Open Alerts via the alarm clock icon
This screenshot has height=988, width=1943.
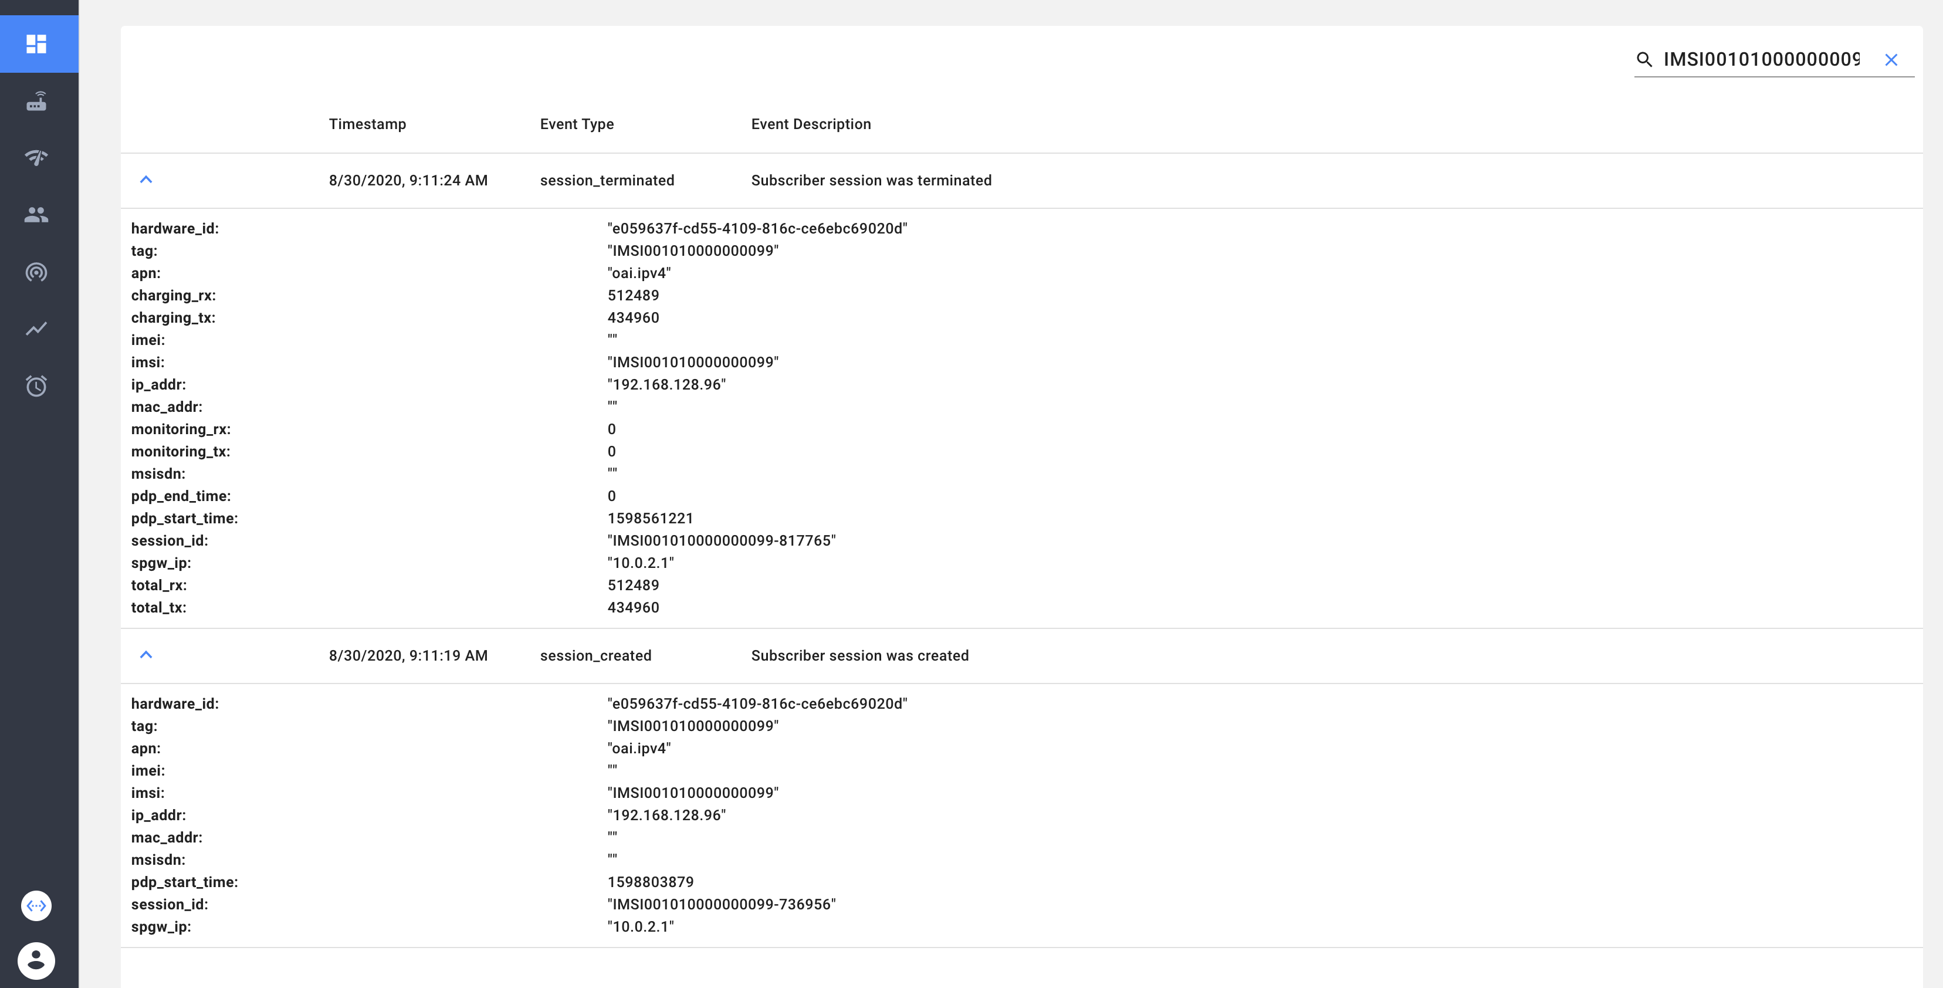(37, 386)
